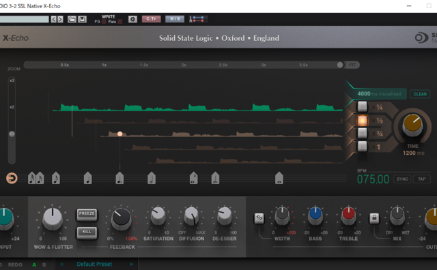Image resolution: width=437 pixels, height=270 pixels.
Task: Click the stereo width link icon
Action: 259,218
